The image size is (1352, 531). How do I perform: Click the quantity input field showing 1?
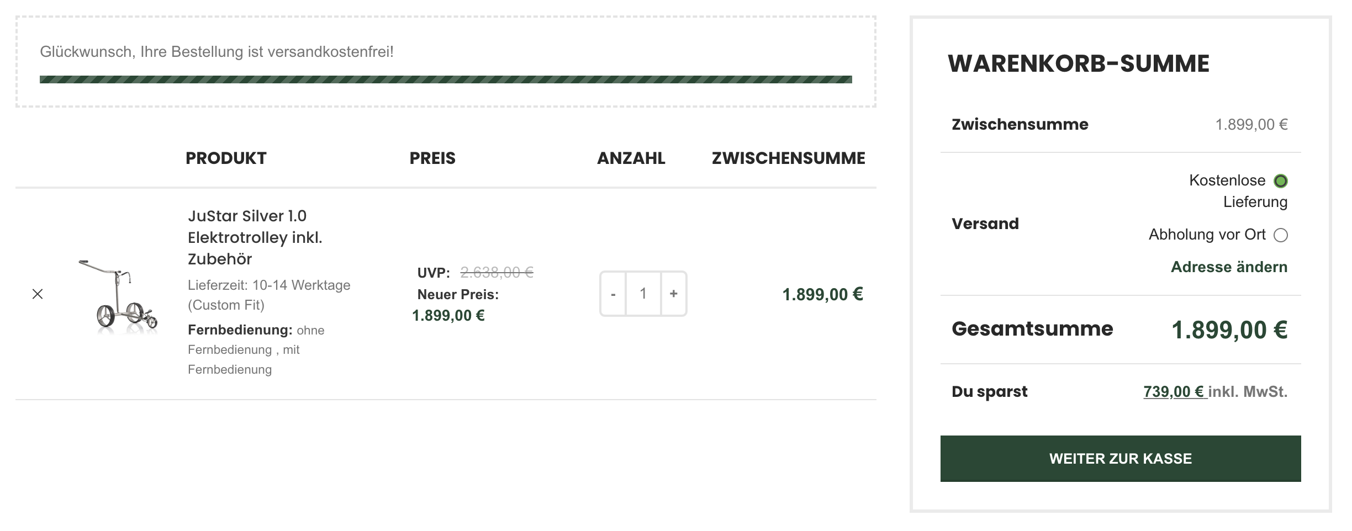(643, 294)
